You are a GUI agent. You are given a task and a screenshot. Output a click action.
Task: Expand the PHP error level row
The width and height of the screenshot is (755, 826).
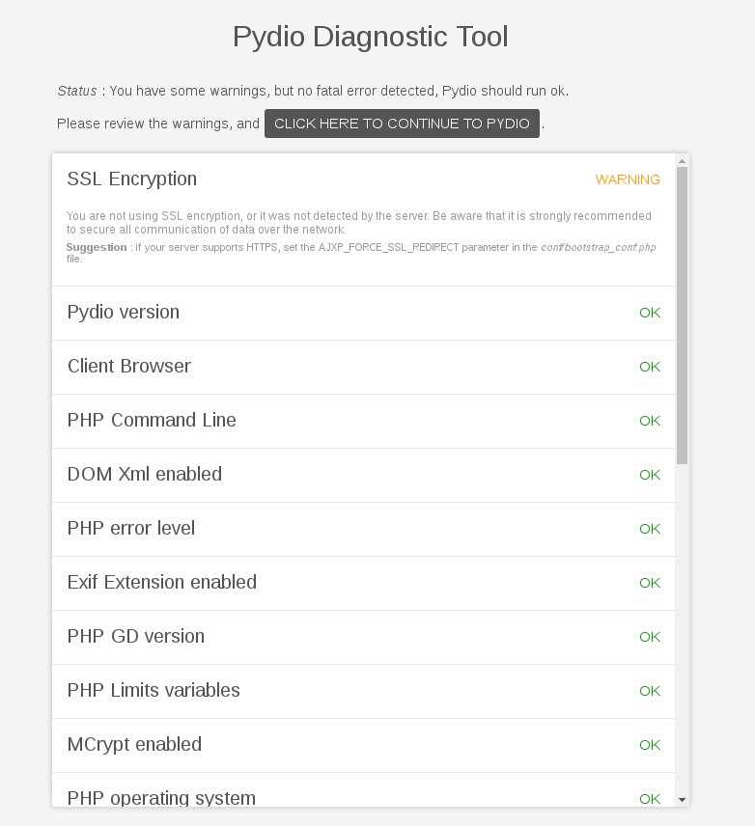click(x=363, y=529)
